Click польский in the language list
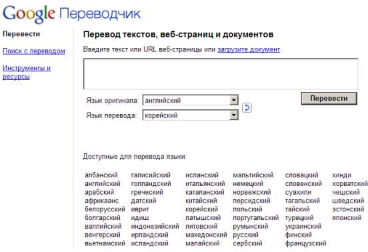 pyautogui.click(x=247, y=209)
